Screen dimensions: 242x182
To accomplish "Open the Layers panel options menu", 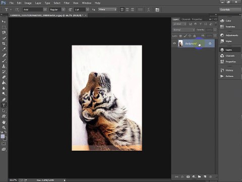I will click(x=215, y=19).
